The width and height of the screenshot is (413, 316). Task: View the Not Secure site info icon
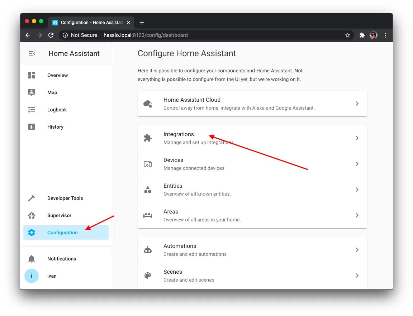(x=65, y=35)
